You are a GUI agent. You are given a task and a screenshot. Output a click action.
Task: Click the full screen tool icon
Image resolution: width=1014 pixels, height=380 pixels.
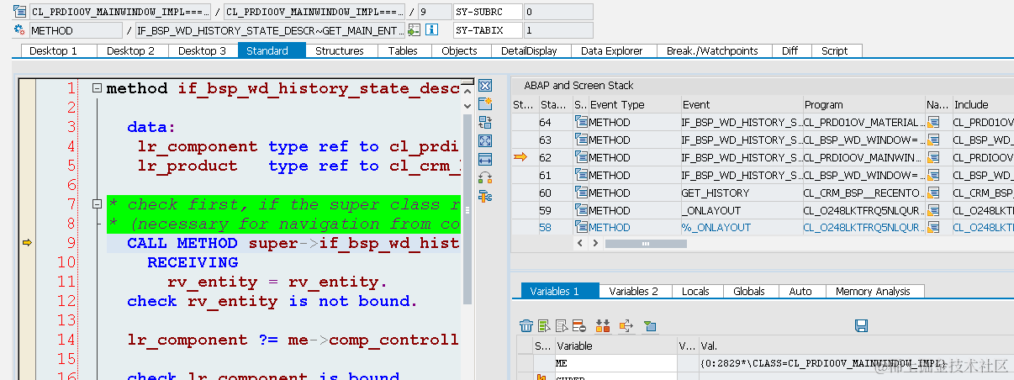(x=485, y=141)
